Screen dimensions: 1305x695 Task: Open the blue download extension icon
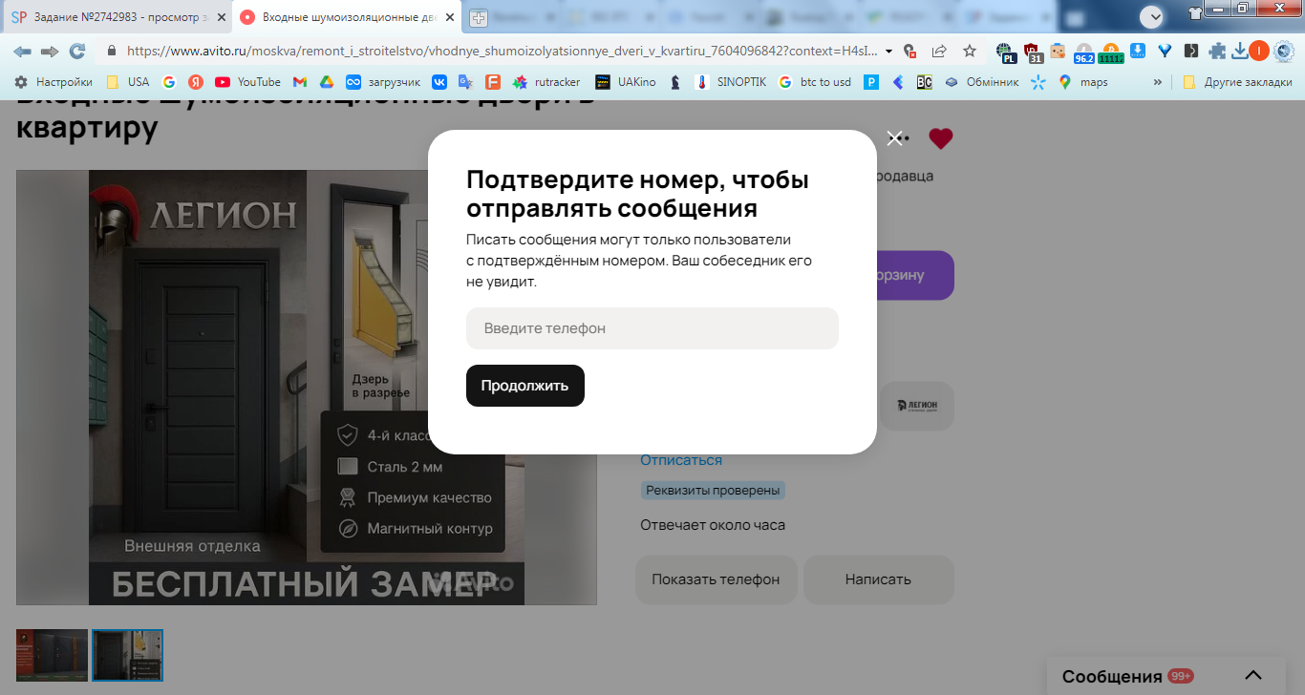[1138, 51]
